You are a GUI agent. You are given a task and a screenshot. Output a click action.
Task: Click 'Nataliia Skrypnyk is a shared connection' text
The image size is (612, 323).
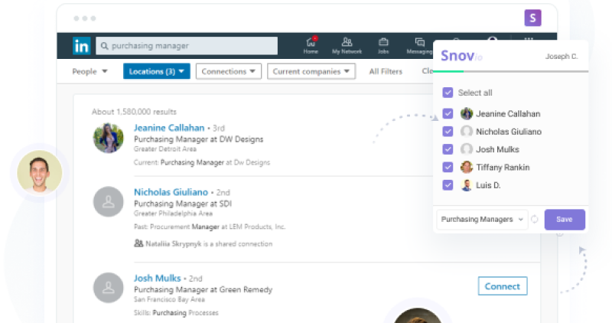[x=209, y=243]
